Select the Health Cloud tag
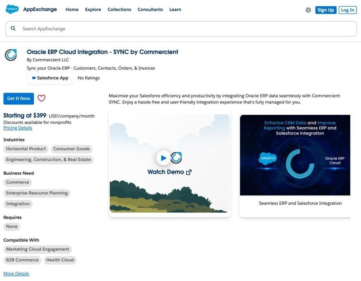This screenshot has height=281, width=361. [60, 260]
